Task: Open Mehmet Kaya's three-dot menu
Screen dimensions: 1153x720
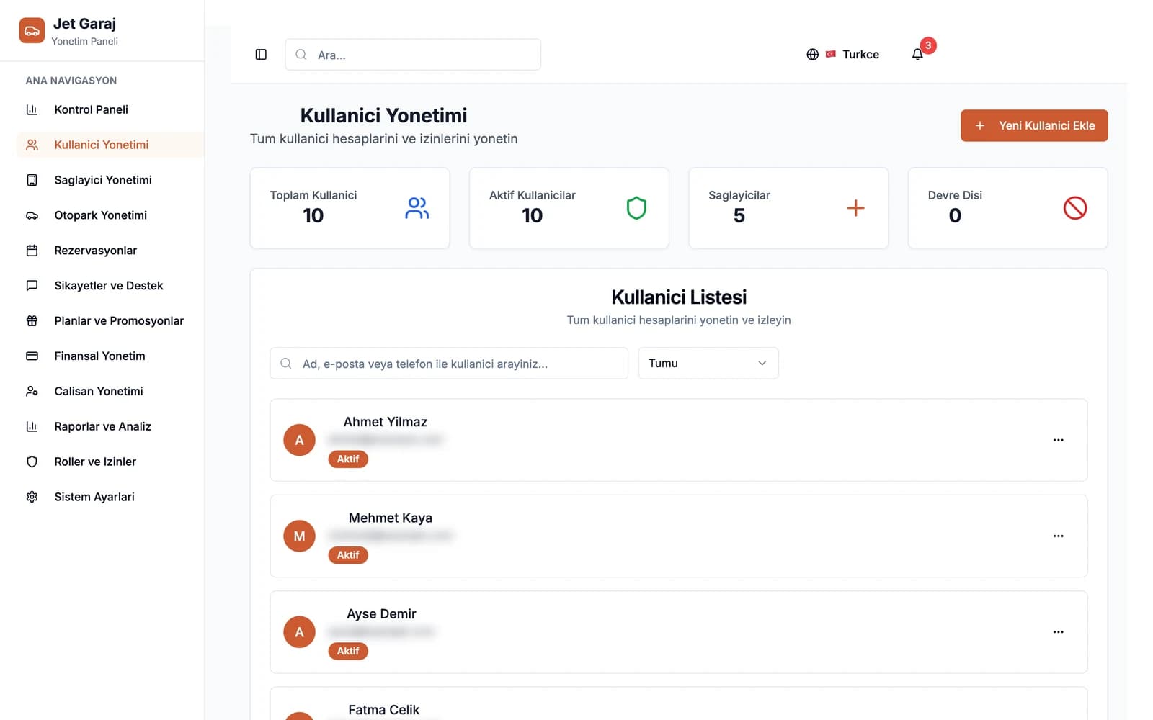Action: [1058, 536]
